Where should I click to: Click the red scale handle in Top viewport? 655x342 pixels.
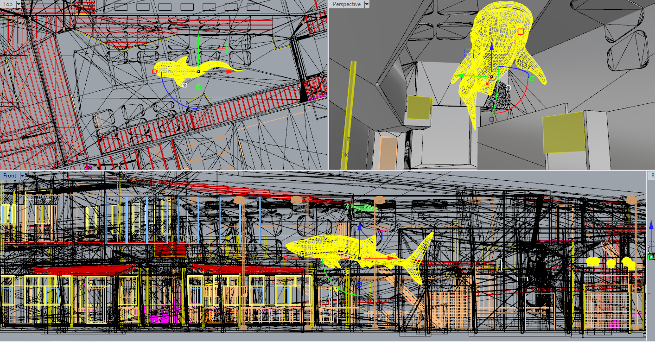[154, 71]
